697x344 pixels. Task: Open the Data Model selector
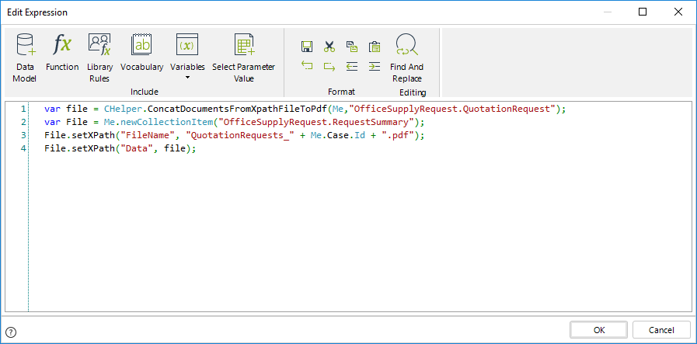(x=25, y=56)
